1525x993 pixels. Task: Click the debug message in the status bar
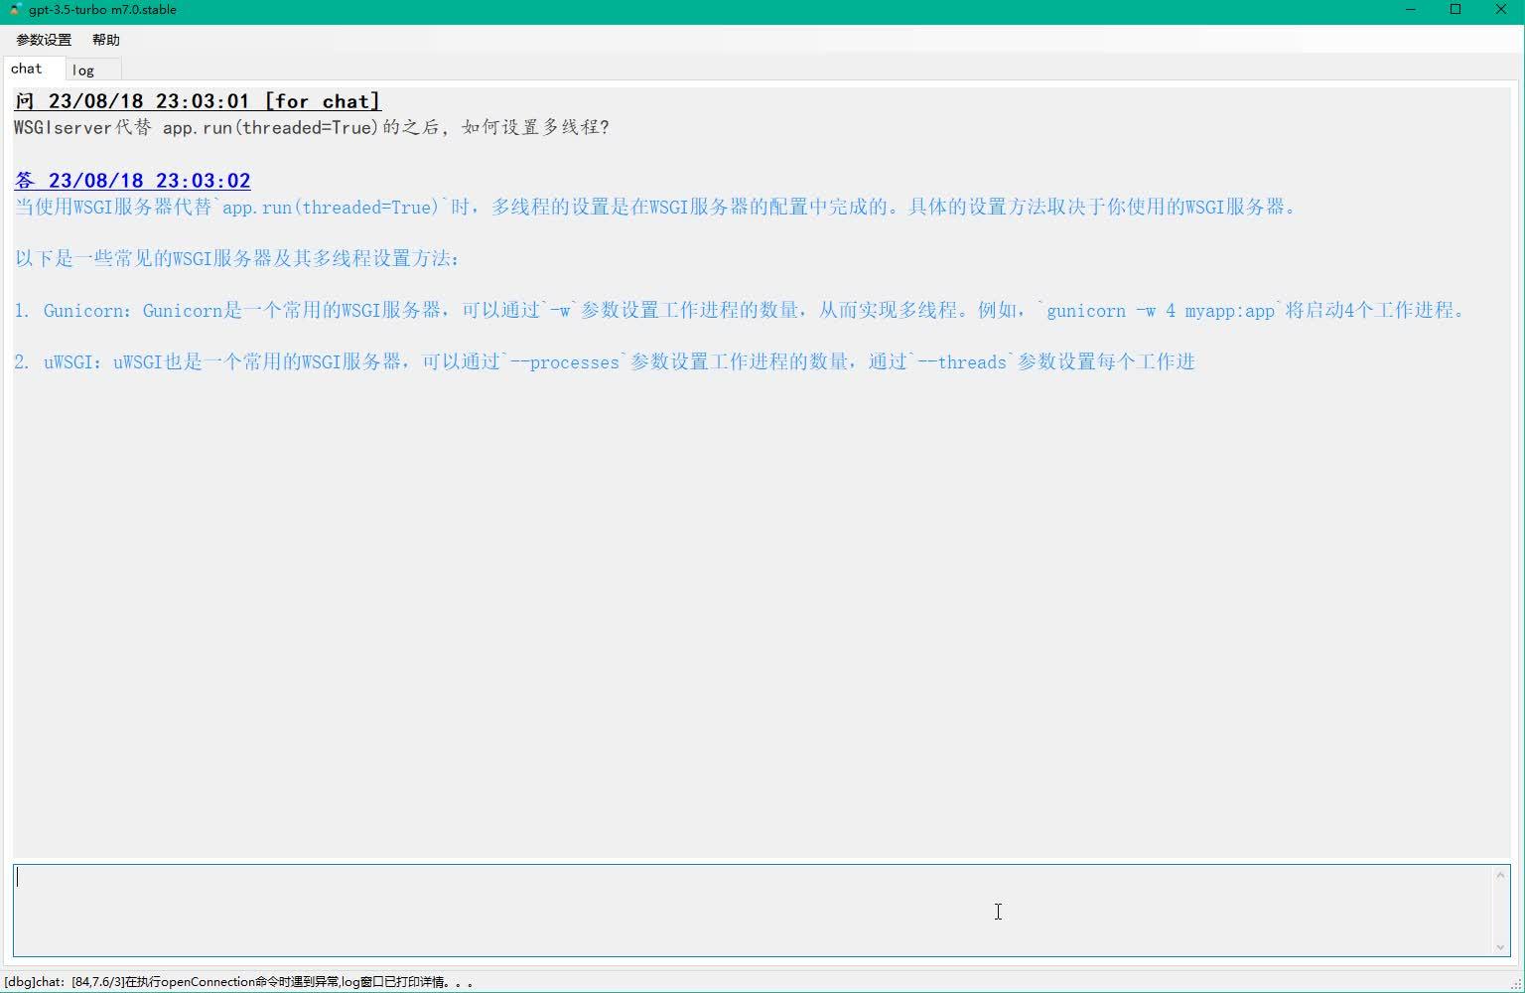coord(238,981)
